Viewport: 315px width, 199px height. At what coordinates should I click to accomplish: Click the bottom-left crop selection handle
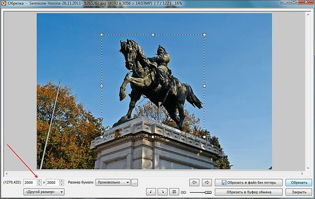[102, 137]
